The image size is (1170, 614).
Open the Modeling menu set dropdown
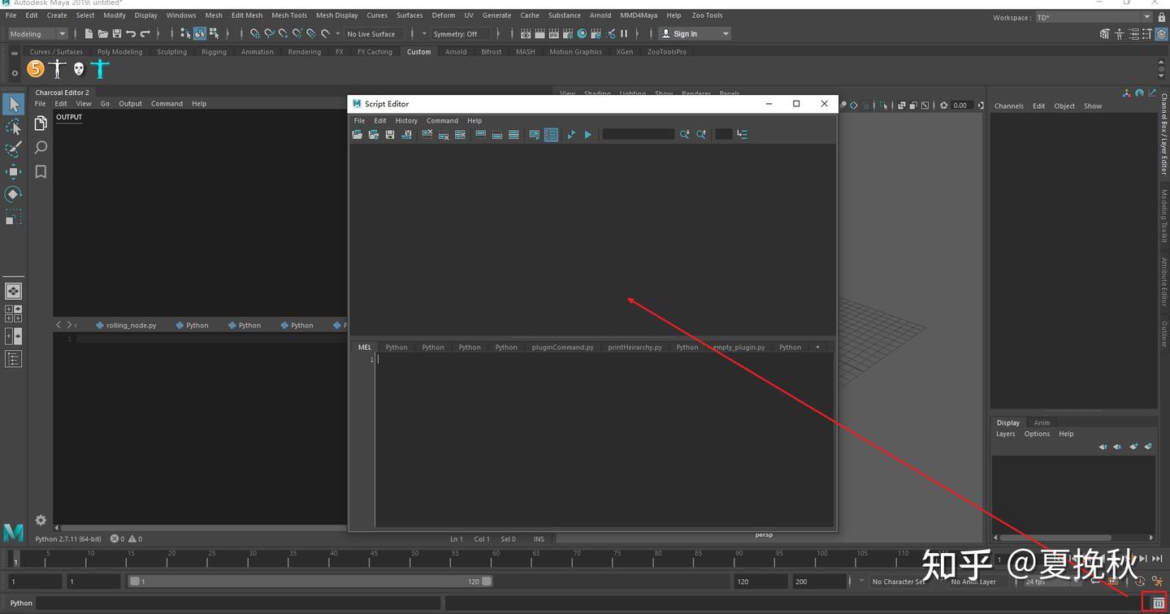(x=37, y=33)
